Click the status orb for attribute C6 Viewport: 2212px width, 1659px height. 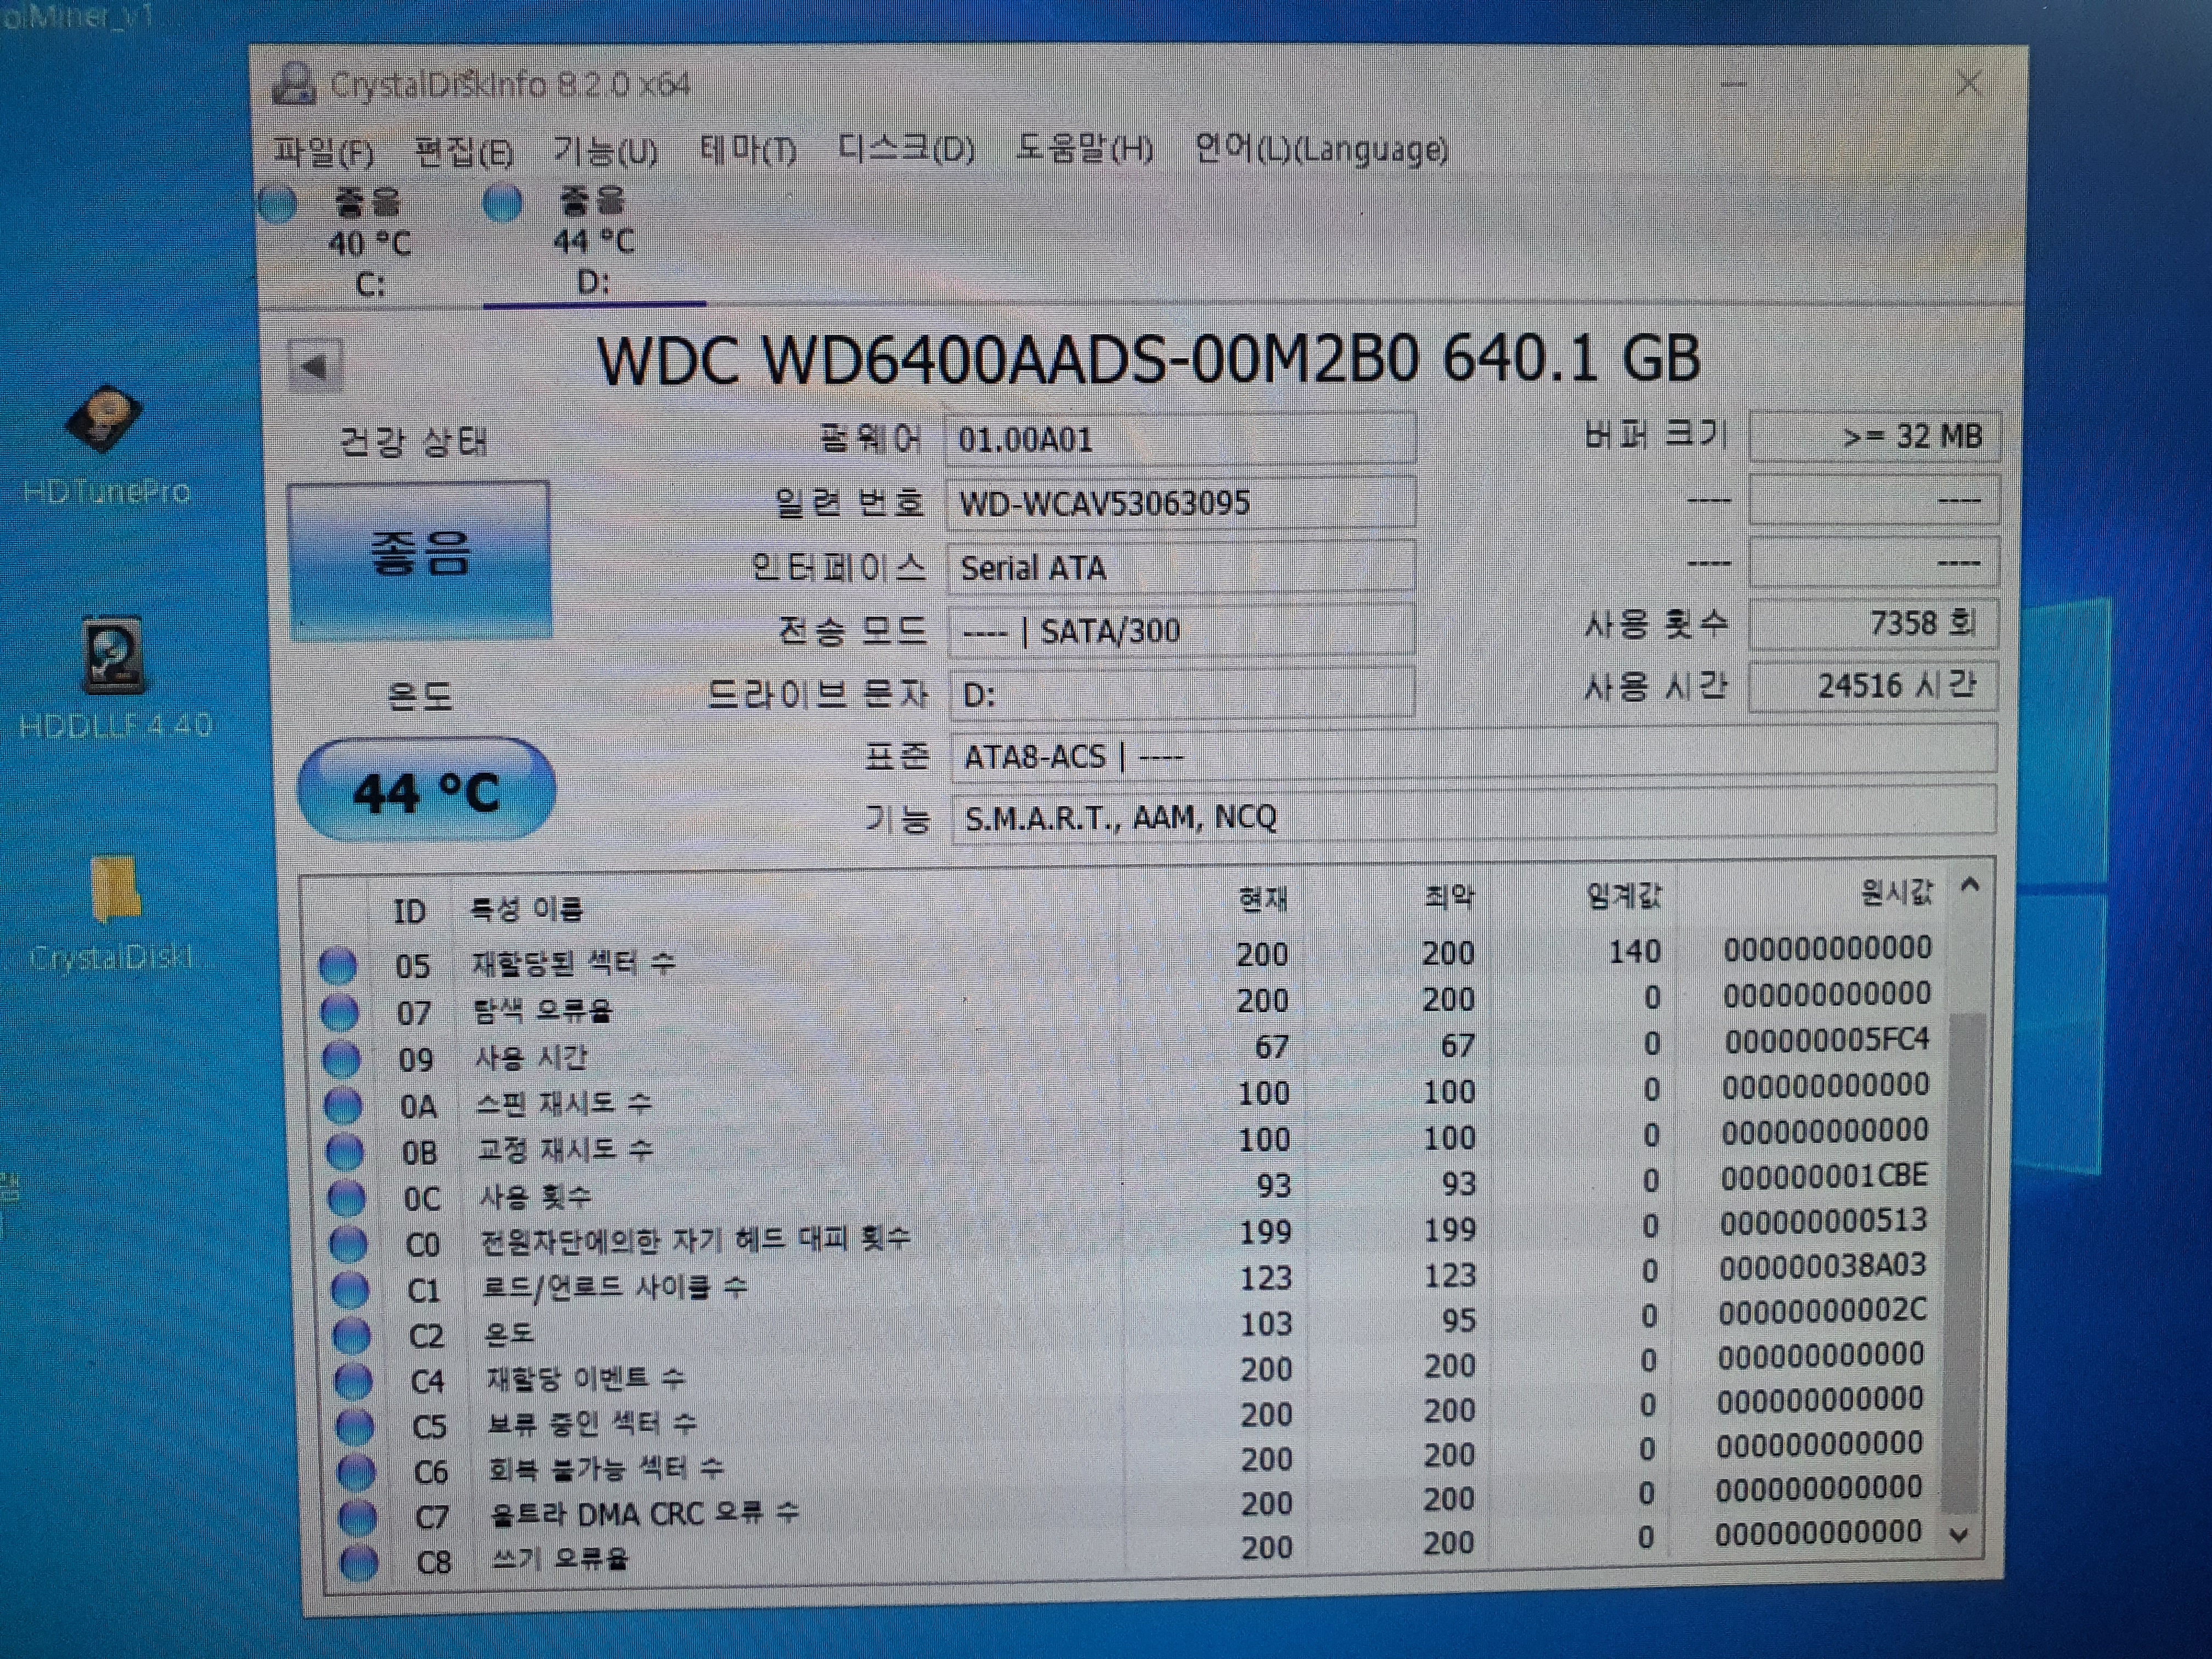[356, 1472]
